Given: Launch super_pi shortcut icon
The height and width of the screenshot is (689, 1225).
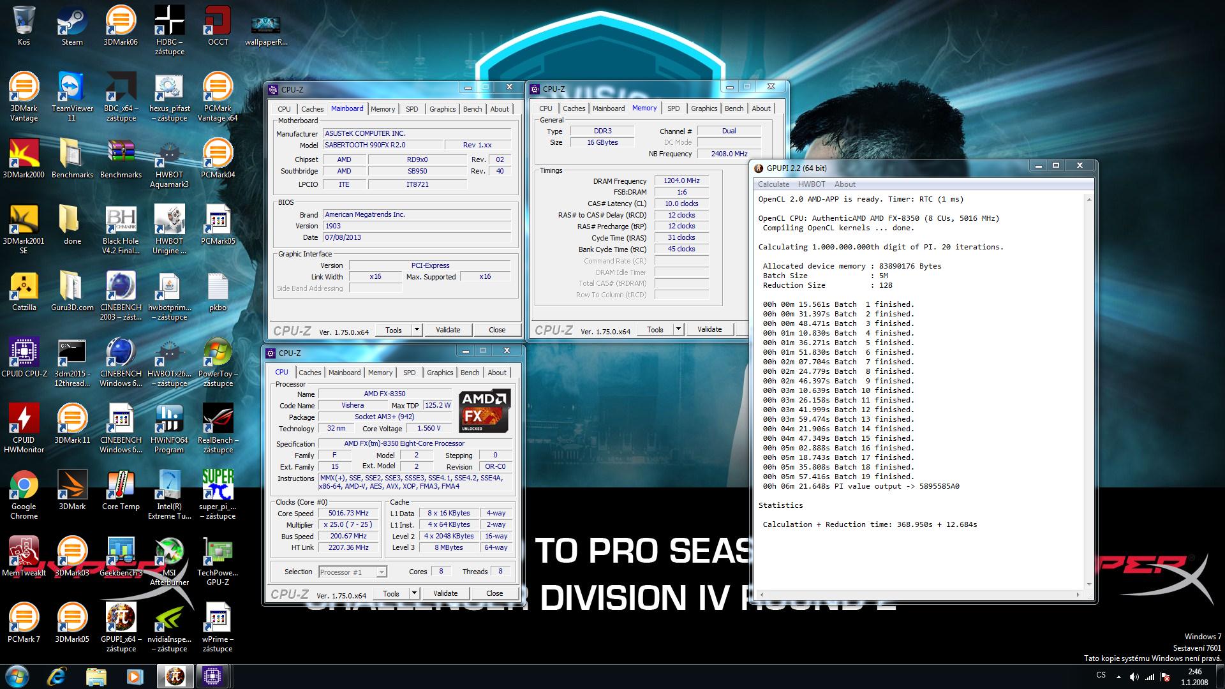Looking at the screenshot, I should click(x=218, y=495).
